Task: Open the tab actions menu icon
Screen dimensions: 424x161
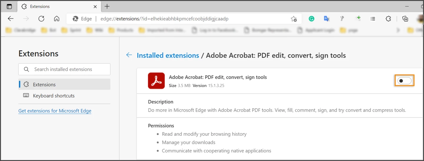Action: [x=9, y=6]
